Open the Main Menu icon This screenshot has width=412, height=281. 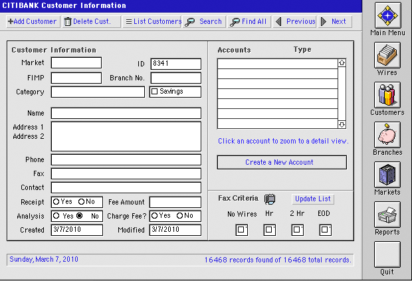pyautogui.click(x=387, y=15)
